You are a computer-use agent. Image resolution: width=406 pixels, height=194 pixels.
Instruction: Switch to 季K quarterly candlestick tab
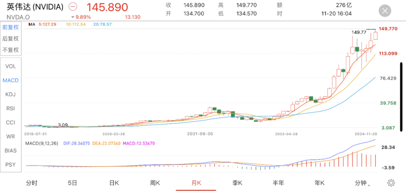pos(237,183)
